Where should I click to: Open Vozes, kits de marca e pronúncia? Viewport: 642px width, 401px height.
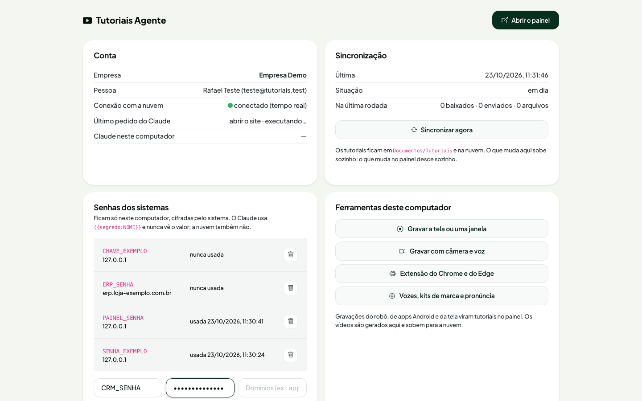tap(442, 296)
